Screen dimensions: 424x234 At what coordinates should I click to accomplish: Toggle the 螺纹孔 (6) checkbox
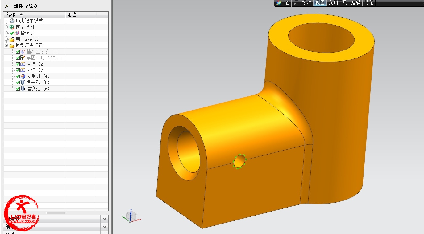(x=18, y=88)
